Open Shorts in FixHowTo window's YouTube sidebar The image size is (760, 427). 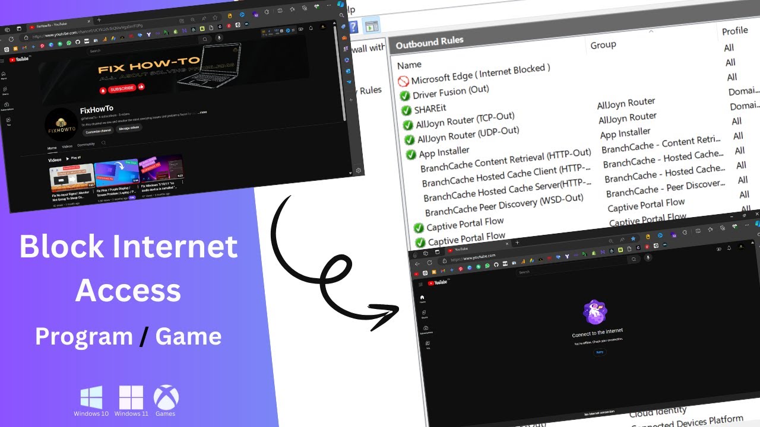pyautogui.click(x=5, y=90)
